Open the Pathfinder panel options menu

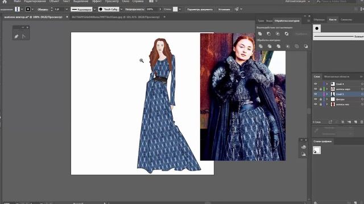(308, 21)
